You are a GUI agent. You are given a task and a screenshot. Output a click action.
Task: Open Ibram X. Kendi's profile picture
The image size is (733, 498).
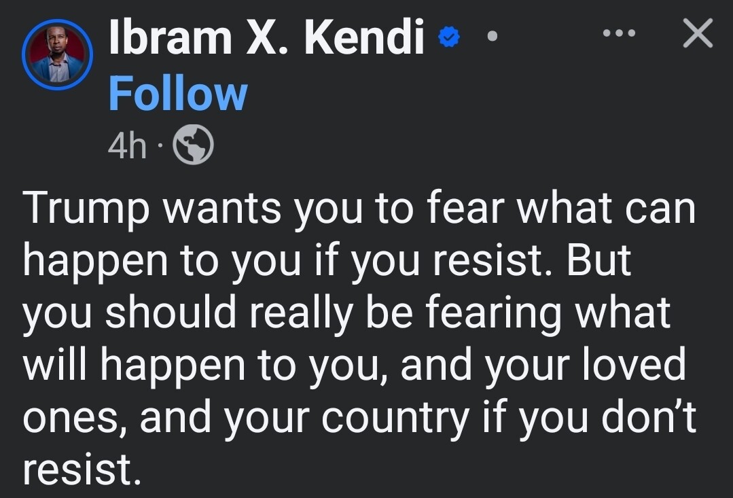click(57, 55)
